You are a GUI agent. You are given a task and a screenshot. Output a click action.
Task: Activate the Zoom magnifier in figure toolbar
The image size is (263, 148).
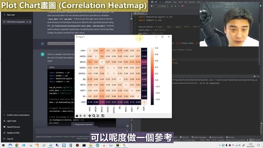(94, 116)
